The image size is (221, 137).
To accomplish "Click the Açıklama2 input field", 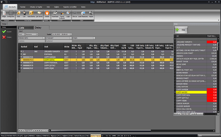I will pyautogui.click(x=59, y=41).
